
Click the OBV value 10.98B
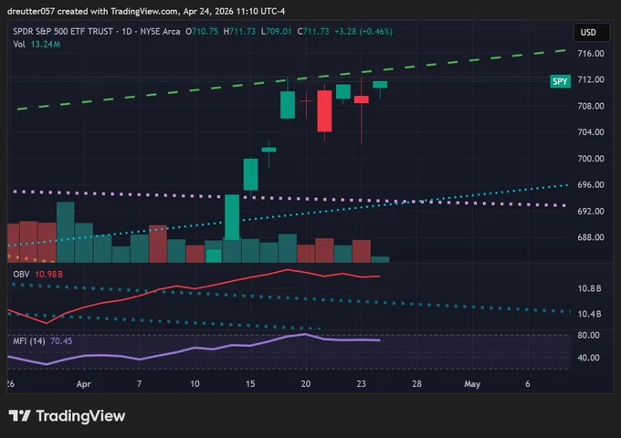(x=48, y=274)
